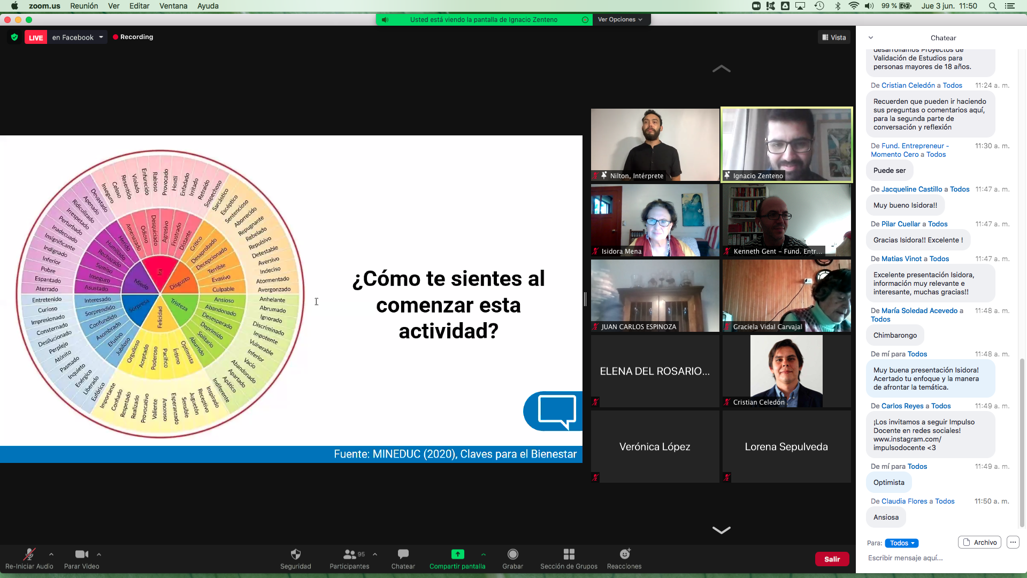Viewport: 1027px width, 578px height.
Task: Click the red Salir button
Action: [832, 559]
